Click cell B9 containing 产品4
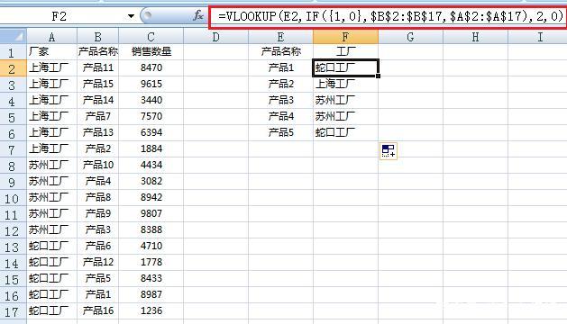The image size is (567, 324). 97,181
